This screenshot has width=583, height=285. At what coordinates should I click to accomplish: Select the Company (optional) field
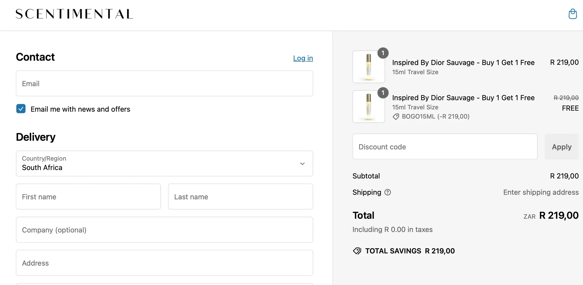(x=164, y=230)
